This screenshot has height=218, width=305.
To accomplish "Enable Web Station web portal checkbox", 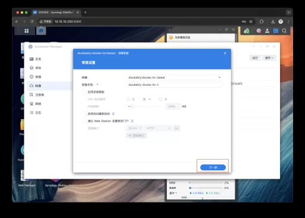I will coord(84,121).
